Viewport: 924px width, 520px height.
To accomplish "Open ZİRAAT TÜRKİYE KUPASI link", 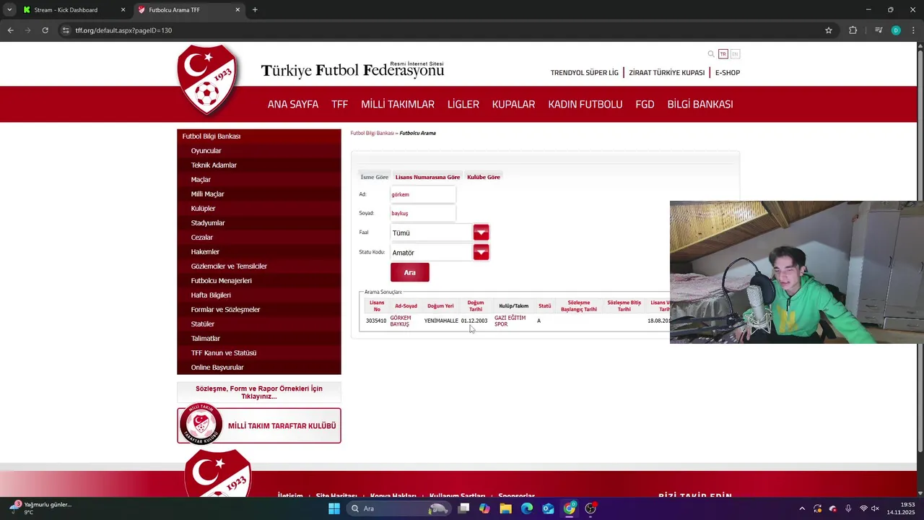I will pyautogui.click(x=667, y=72).
